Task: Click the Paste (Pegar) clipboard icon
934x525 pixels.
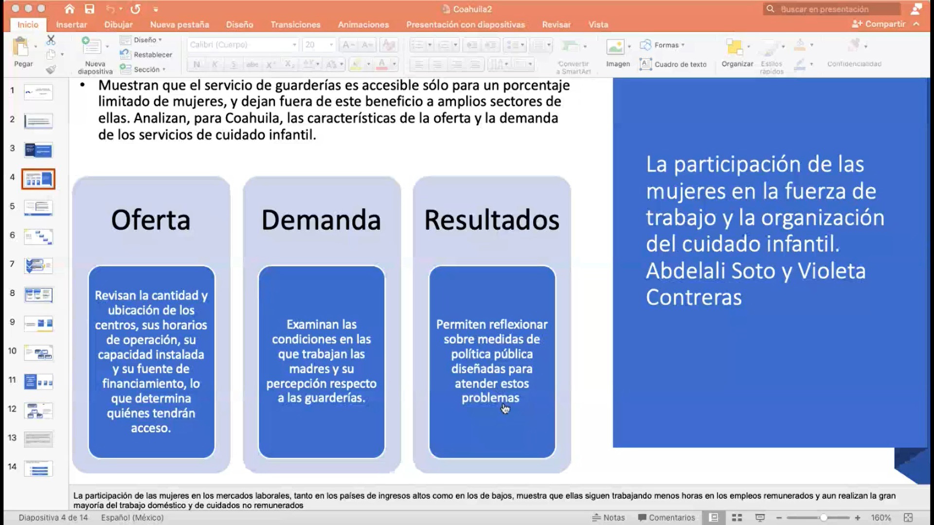Action: coord(21,48)
